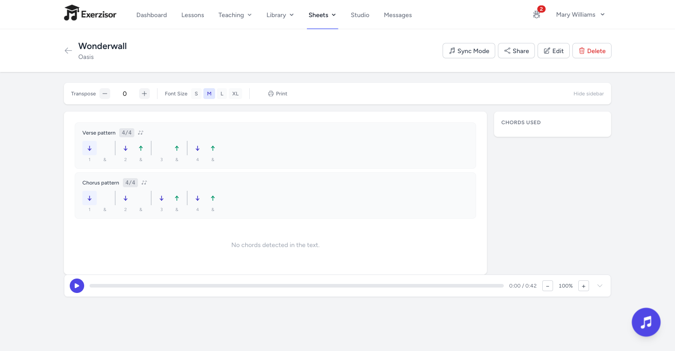Click Chorus pattern beat 1 down-strum
This screenshot has height=351, width=675.
click(x=90, y=198)
